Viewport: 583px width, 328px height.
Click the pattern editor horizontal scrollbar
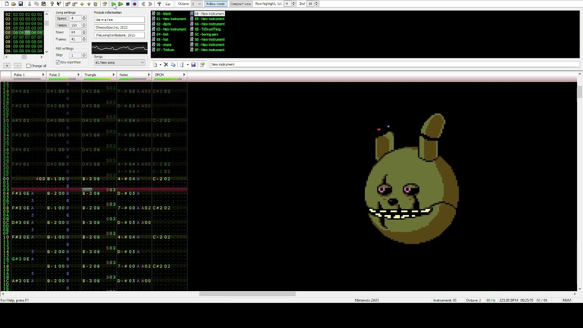[247, 294]
